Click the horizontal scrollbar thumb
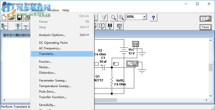 [105, 100]
